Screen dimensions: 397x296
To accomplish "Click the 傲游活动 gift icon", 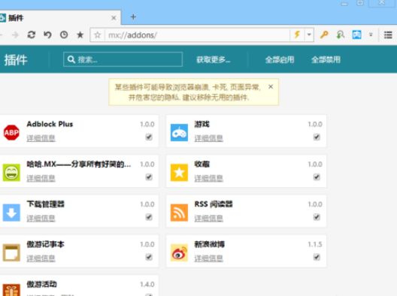I will point(11,290).
